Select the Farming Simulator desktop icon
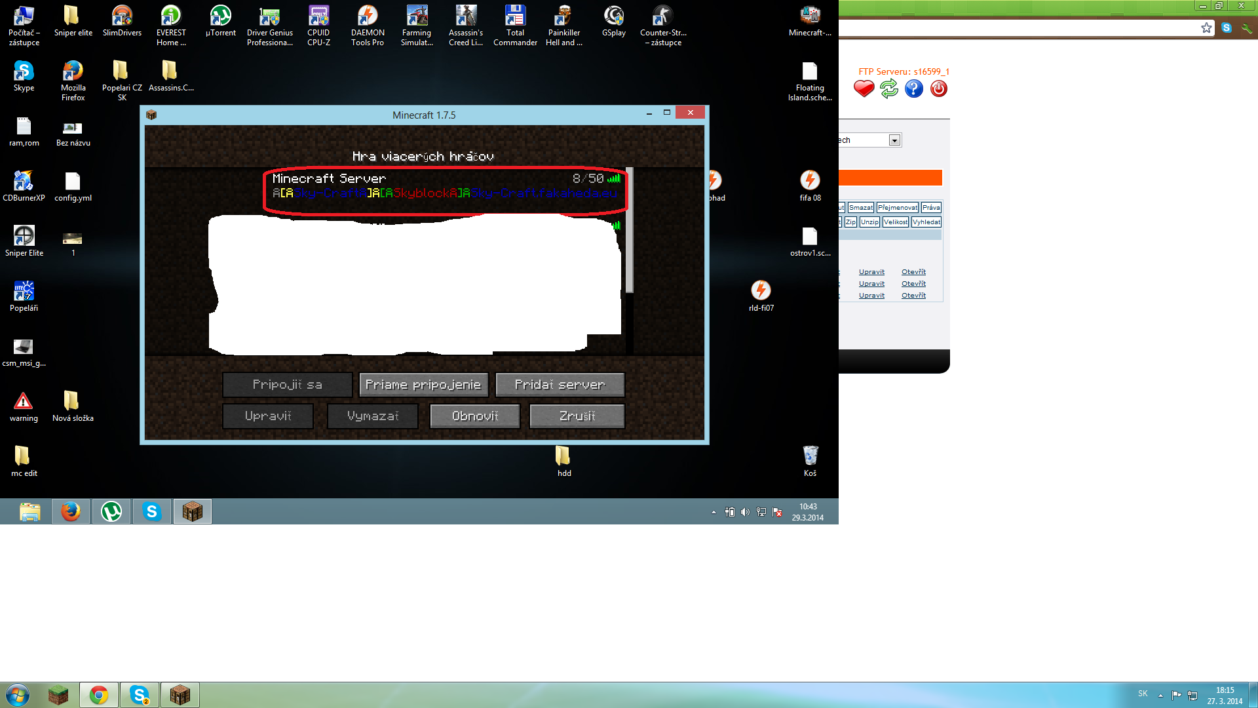Viewport: 1258px width, 708px height. (417, 26)
